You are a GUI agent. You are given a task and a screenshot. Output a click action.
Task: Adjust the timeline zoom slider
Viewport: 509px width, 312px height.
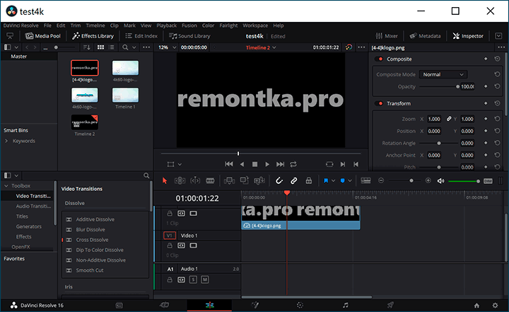(404, 180)
